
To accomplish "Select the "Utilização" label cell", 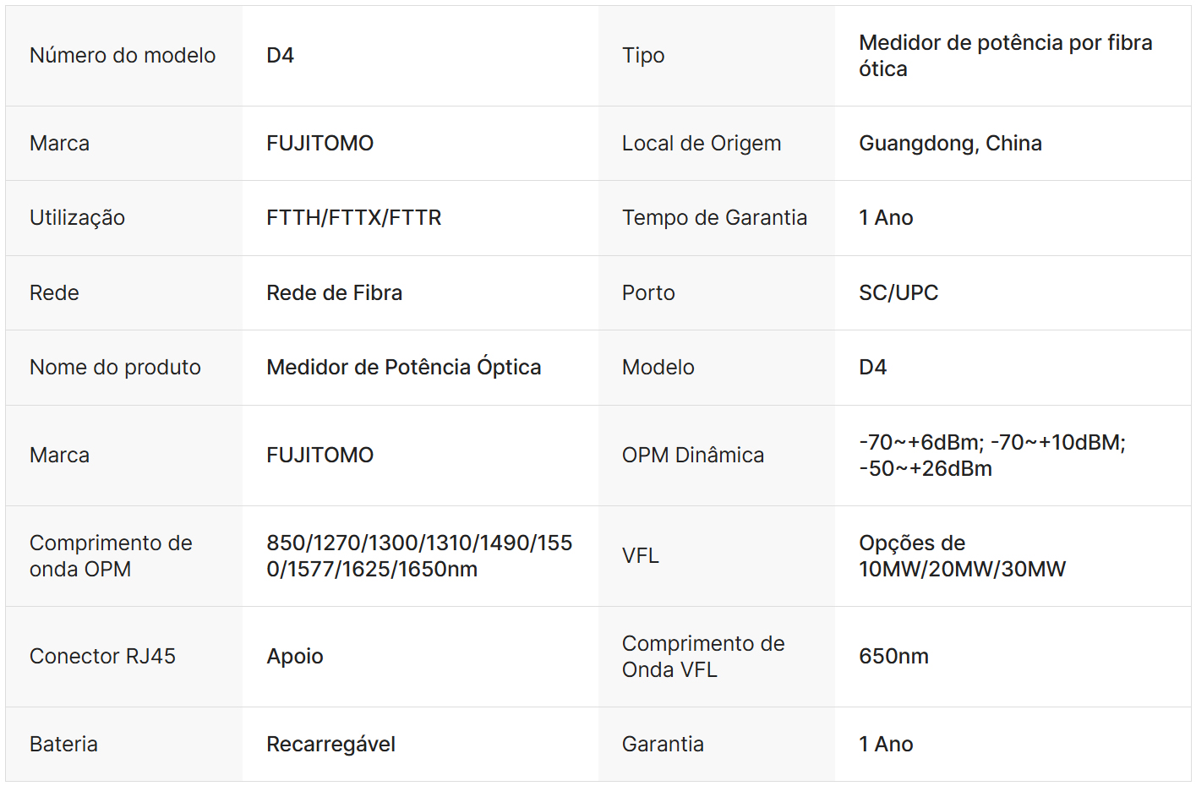I will pos(77,218).
